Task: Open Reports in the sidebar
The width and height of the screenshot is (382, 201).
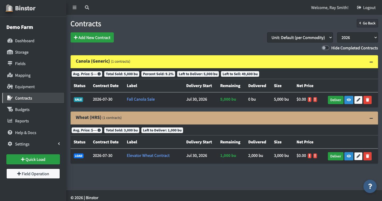Action: pyautogui.click(x=33, y=121)
